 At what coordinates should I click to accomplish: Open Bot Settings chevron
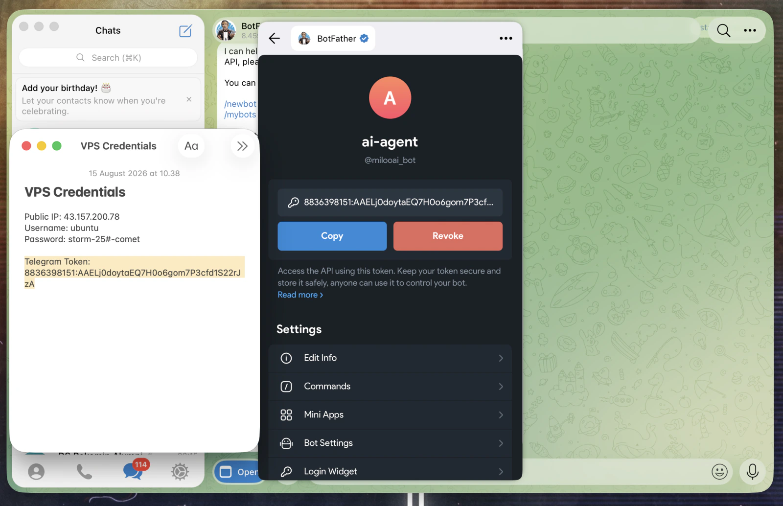[501, 443]
